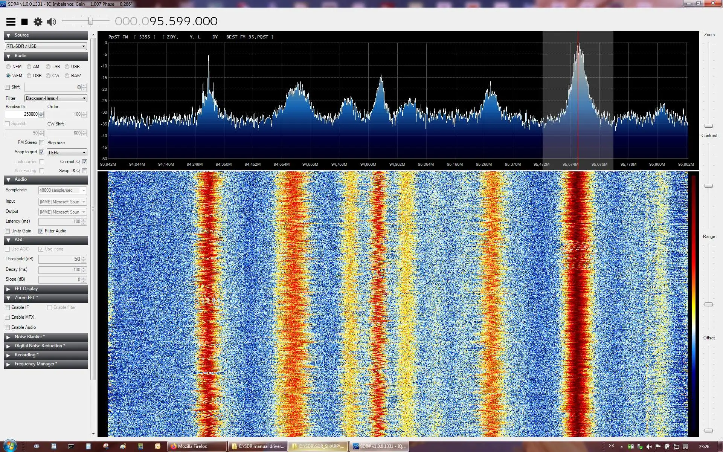Screen dimensions: 723x452
Task: Open the RTL-SDR / USB source dropdown
Action: pos(46,46)
